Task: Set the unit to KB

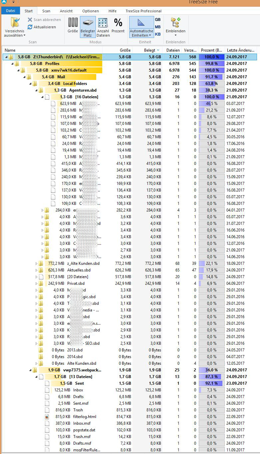Action: (158, 34)
